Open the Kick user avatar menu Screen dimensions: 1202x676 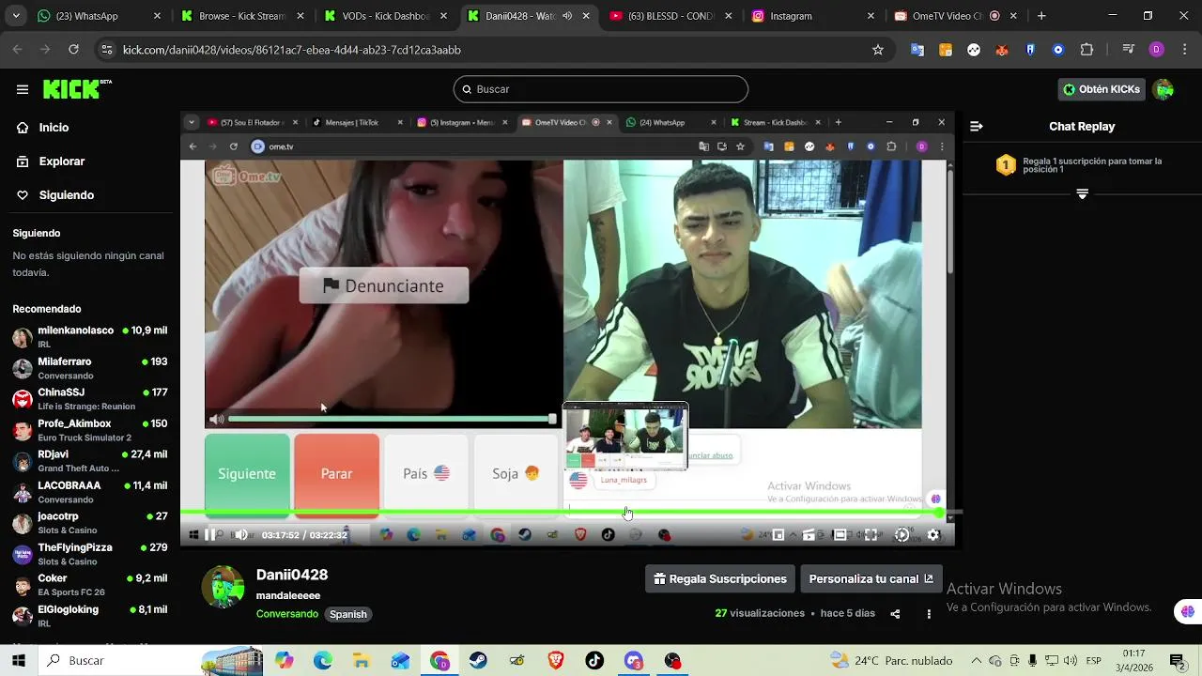pyautogui.click(x=1164, y=89)
